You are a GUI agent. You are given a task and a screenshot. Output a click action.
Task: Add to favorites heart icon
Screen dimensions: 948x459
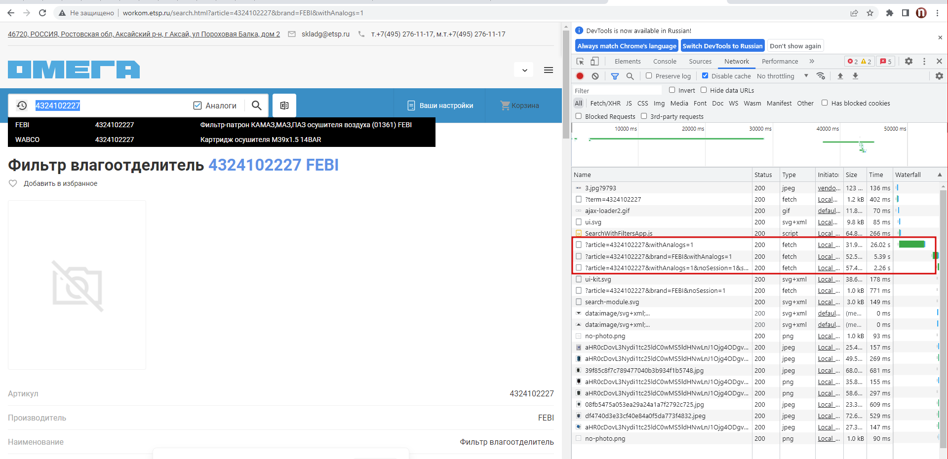(13, 183)
